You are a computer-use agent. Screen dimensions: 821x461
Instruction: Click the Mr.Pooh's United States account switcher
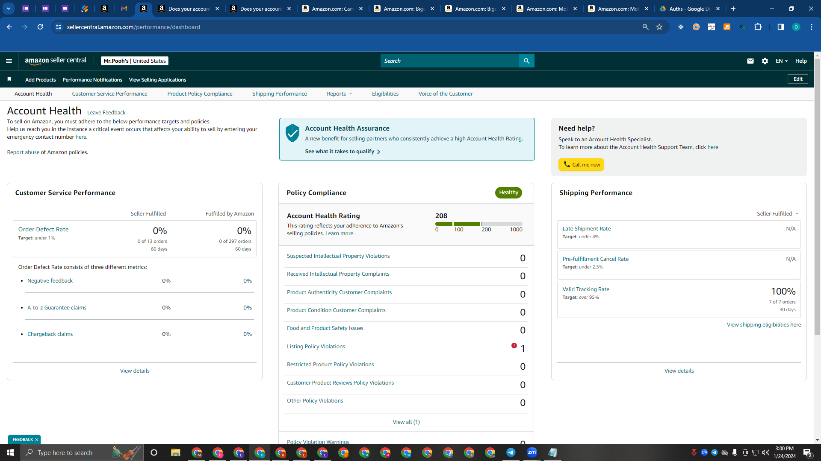click(135, 61)
